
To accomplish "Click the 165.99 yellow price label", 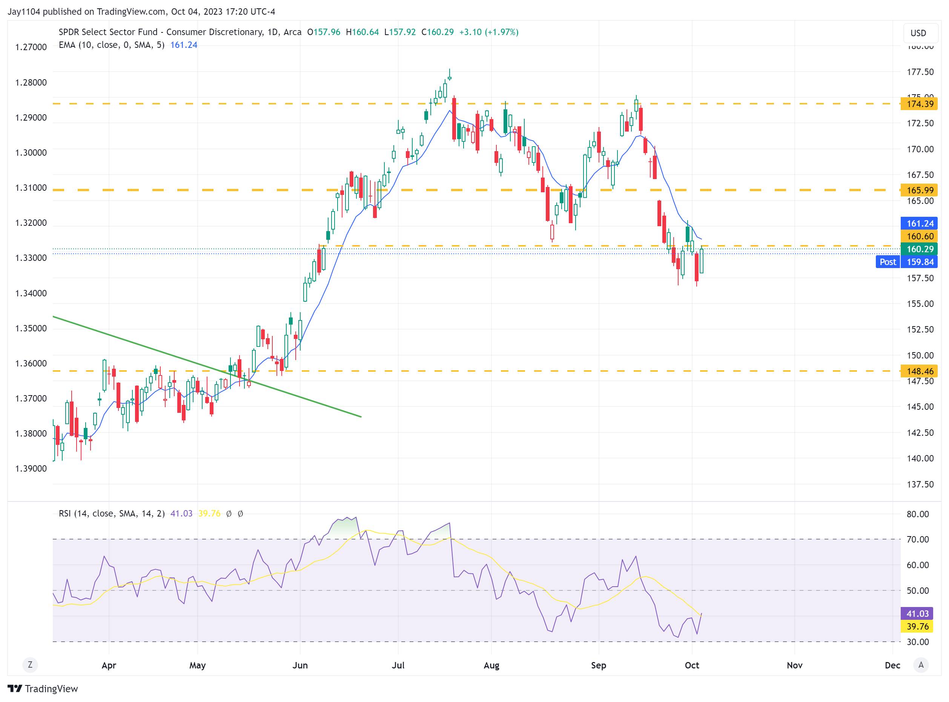I will point(919,190).
